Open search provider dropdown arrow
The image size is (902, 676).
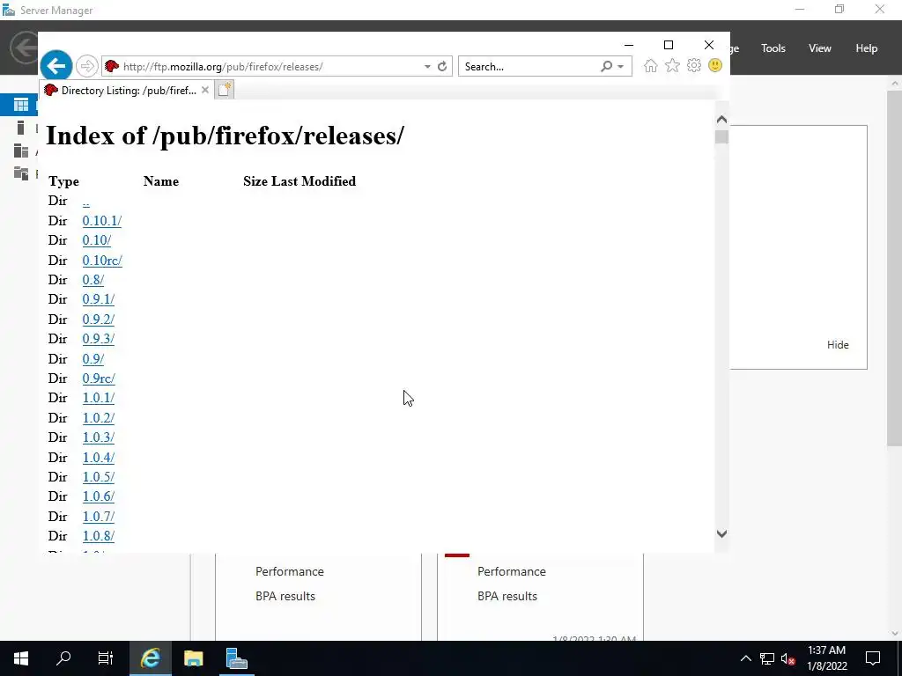pyautogui.click(x=621, y=67)
